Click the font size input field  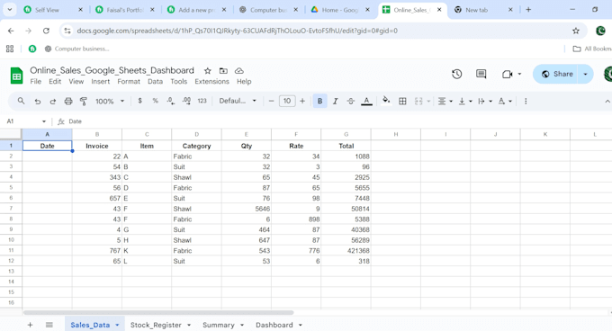click(x=287, y=101)
